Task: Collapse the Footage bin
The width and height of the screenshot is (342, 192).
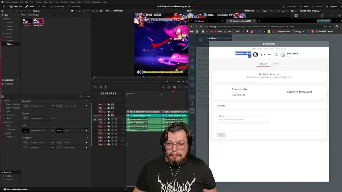Action: [x=4, y=26]
